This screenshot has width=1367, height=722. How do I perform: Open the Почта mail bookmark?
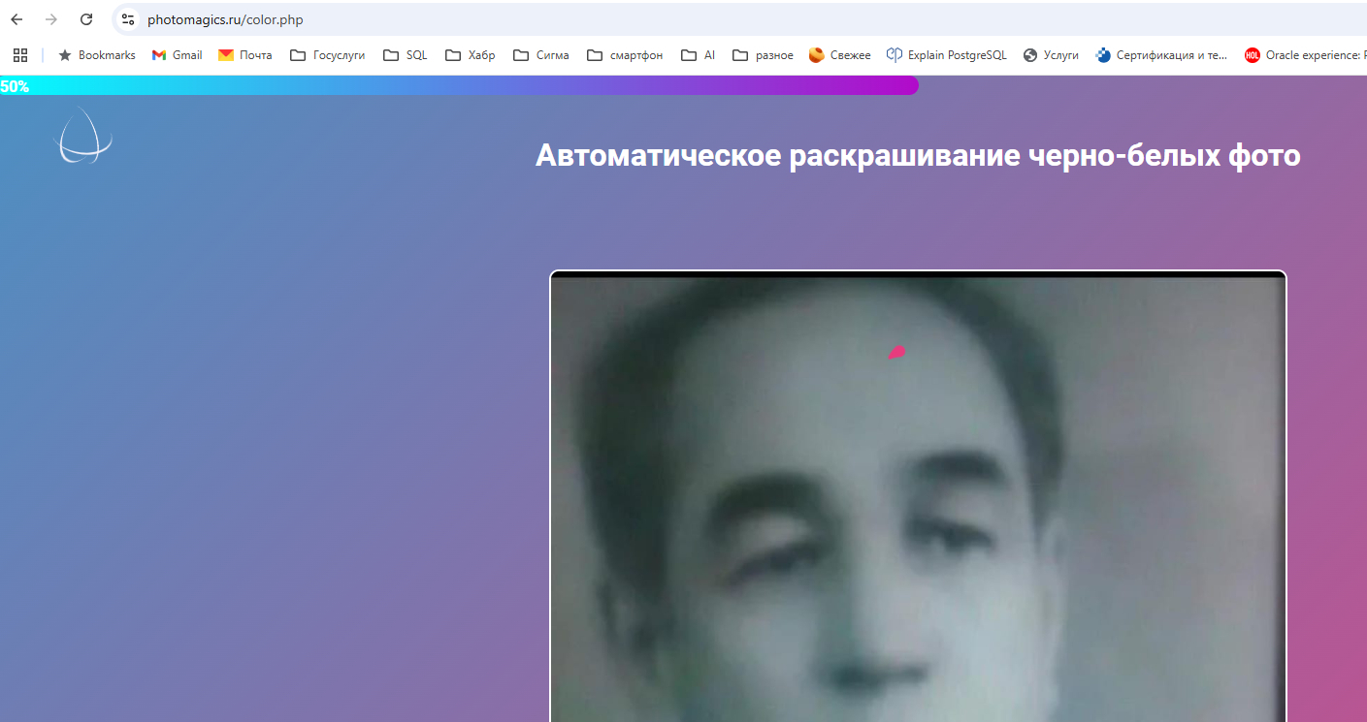pyautogui.click(x=245, y=55)
